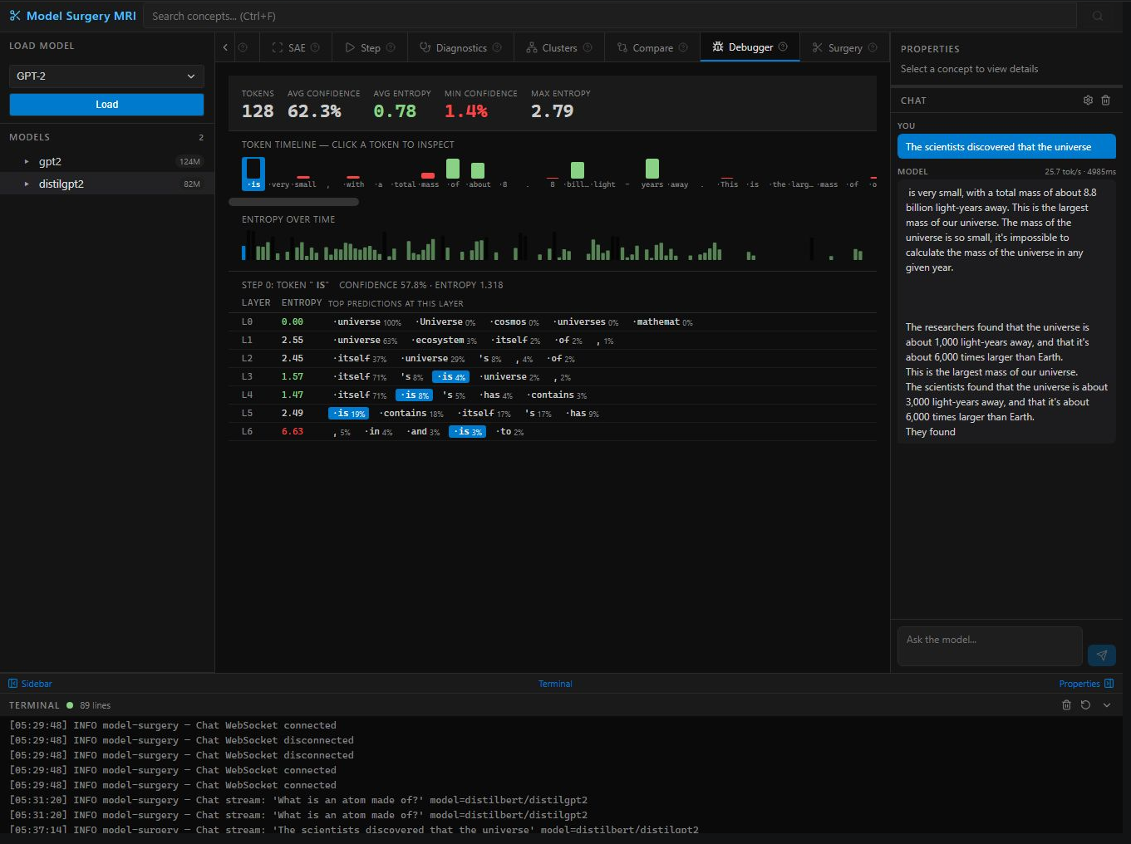This screenshot has width=1131, height=844.
Task: Expand the gpt2 model tree item
Action: [27, 162]
